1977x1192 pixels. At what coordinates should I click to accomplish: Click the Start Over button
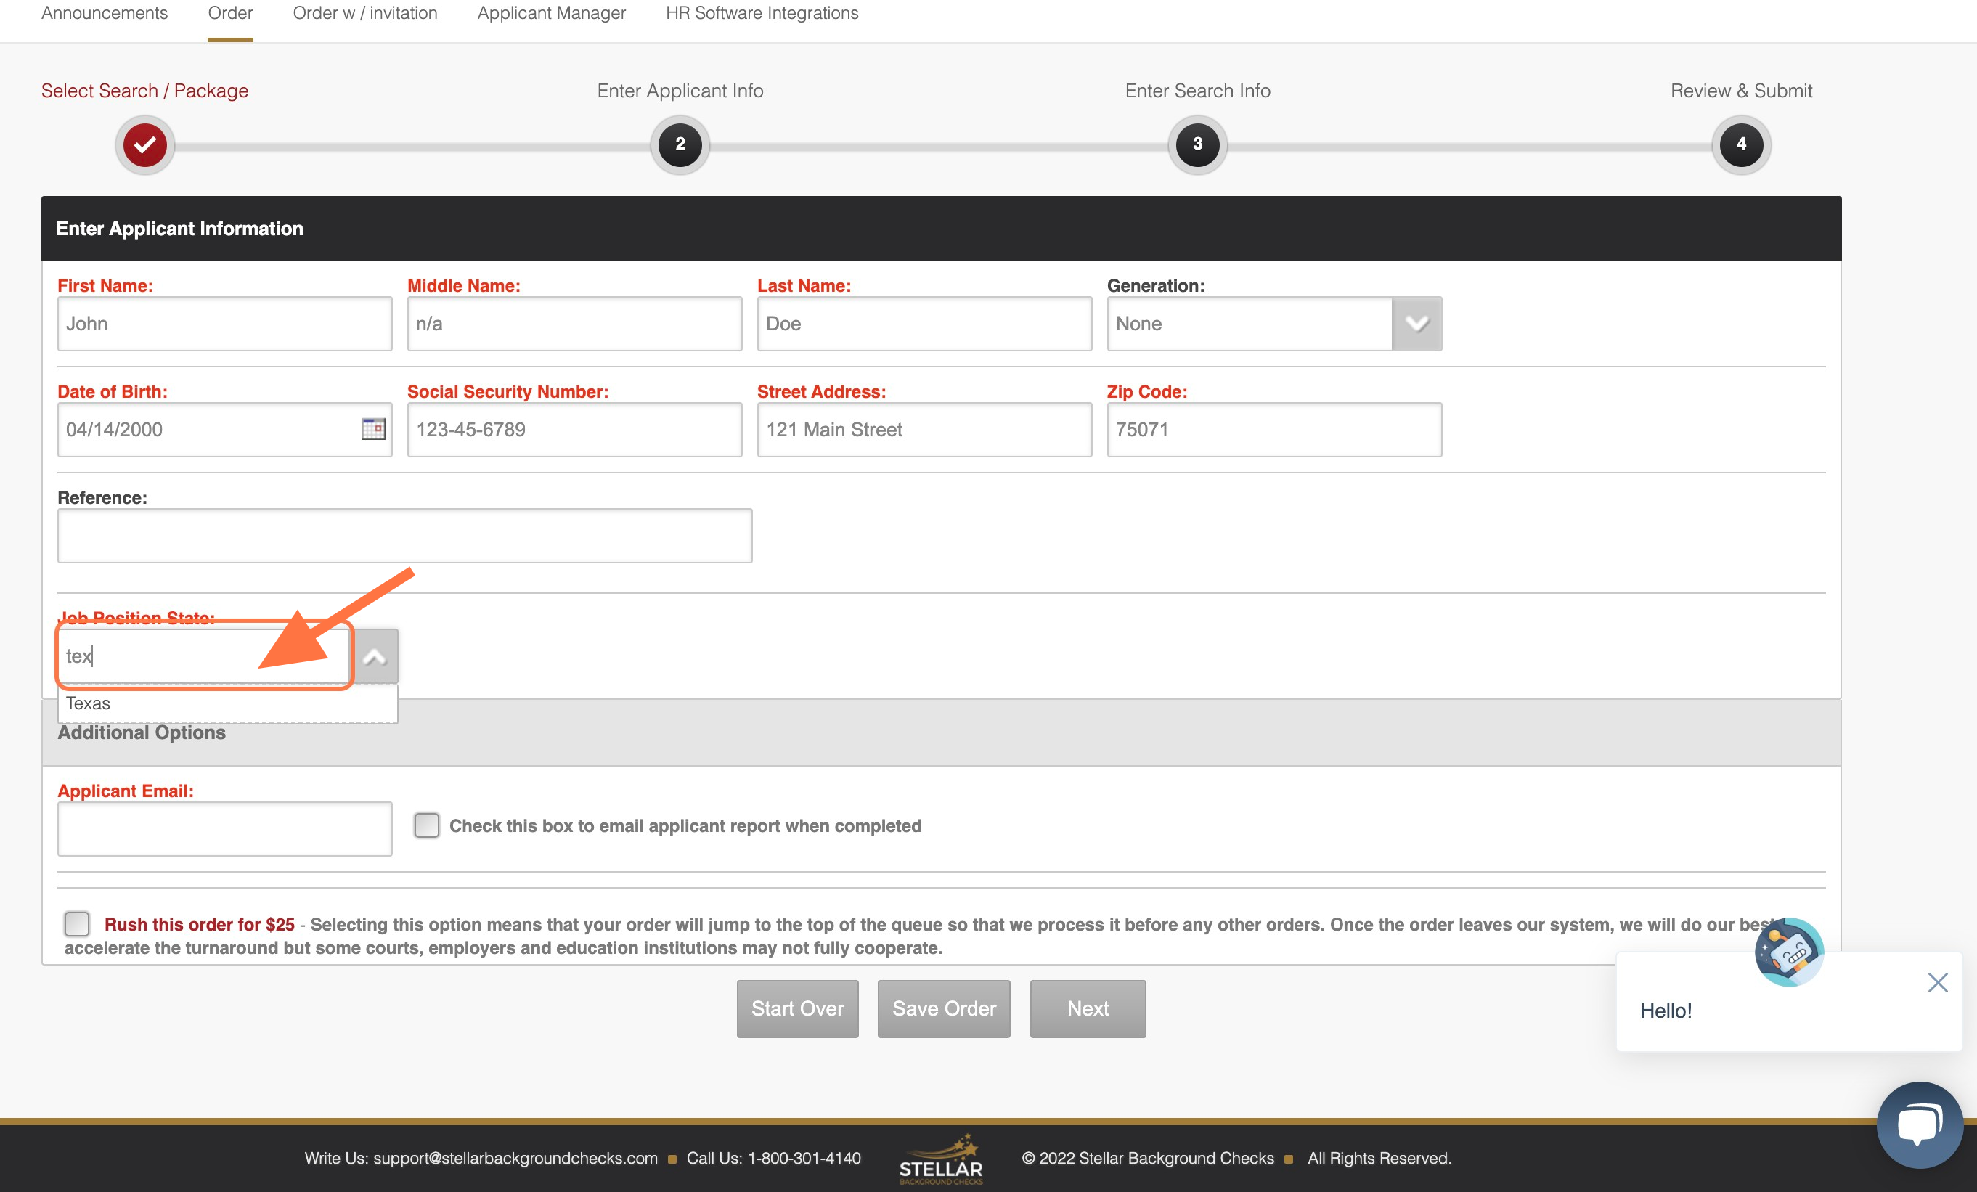point(797,1008)
